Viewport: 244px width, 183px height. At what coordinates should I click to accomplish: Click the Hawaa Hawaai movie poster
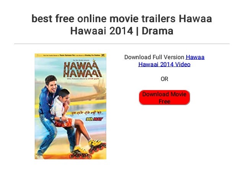(70, 106)
